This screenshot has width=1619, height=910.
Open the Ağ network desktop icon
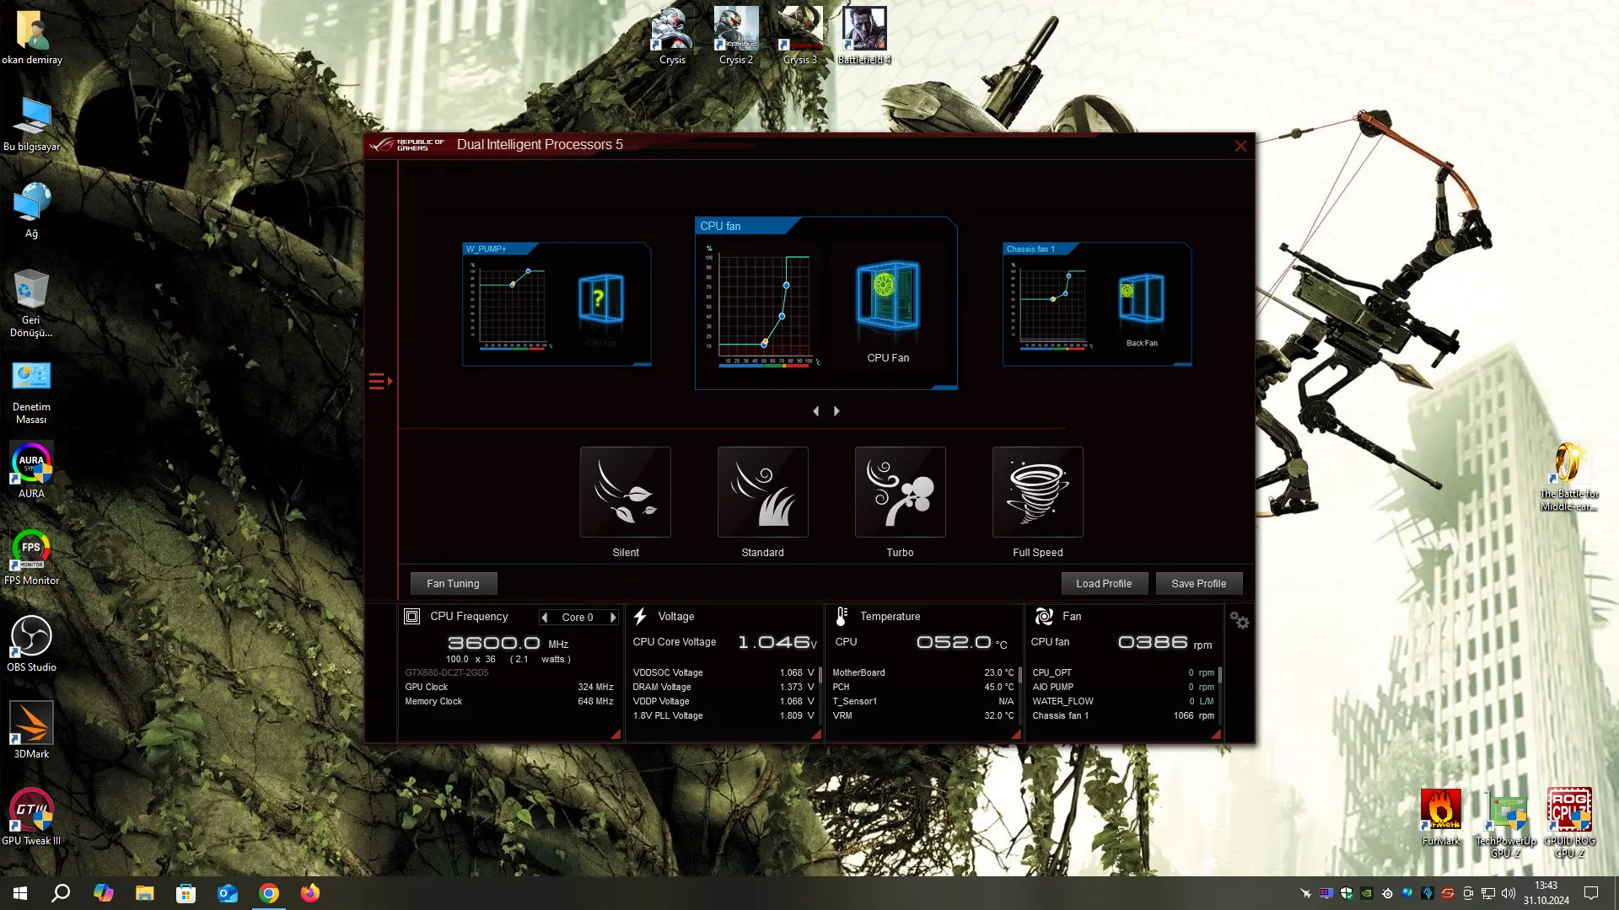coord(31,211)
